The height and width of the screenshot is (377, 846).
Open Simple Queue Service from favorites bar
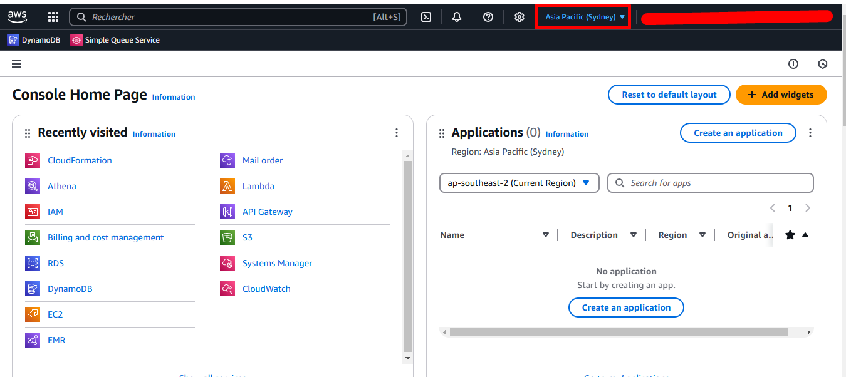115,40
